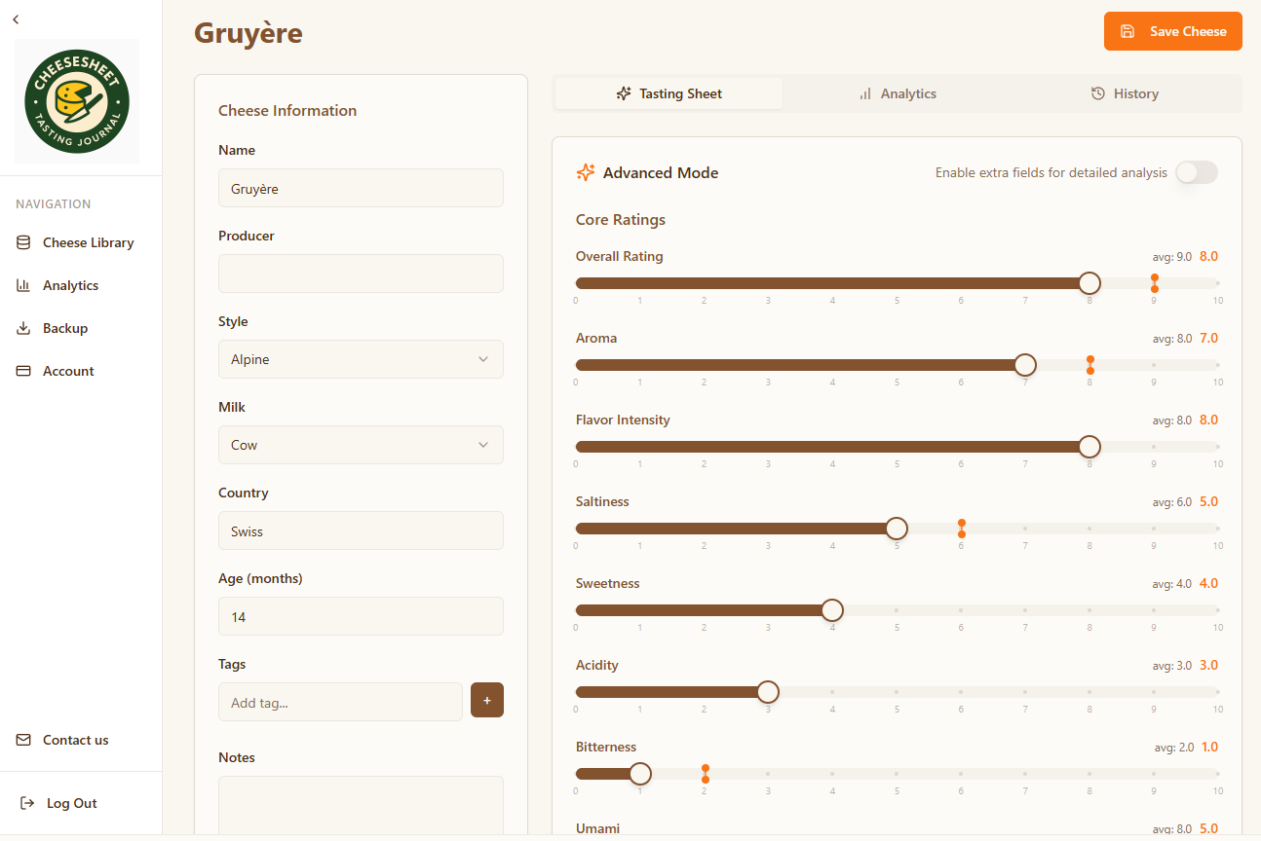This screenshot has width=1261, height=841.
Task: Click the Contact us envelope icon
Action: coord(23,740)
